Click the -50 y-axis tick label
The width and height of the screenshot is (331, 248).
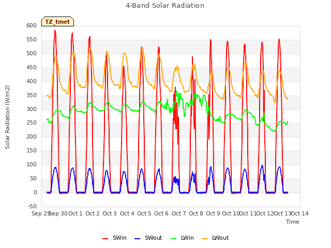32,206
